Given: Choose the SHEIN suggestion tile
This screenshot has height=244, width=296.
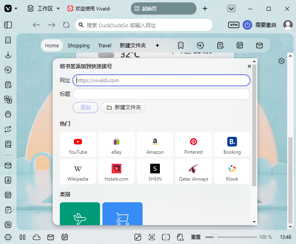Looking at the screenshot, I should [155, 171].
